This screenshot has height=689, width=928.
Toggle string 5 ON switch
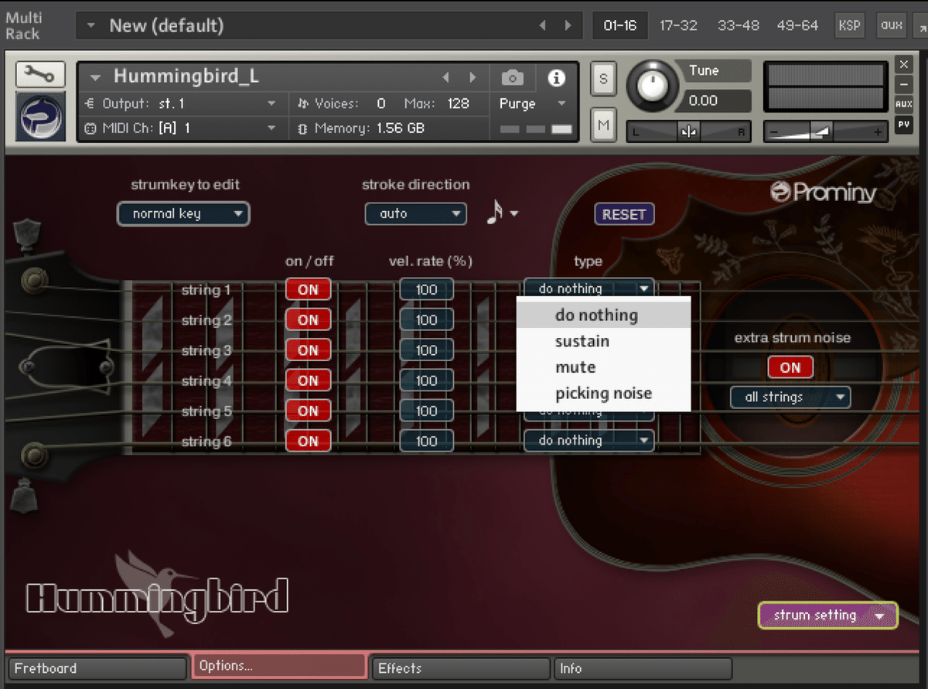[x=308, y=411]
